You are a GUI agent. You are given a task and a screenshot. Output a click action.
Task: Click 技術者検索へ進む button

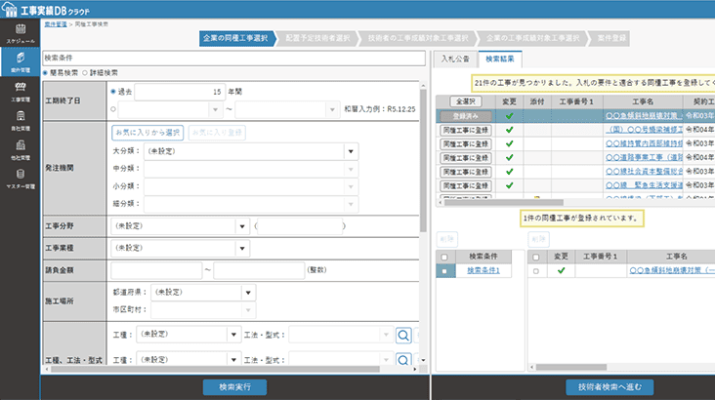[610, 387]
